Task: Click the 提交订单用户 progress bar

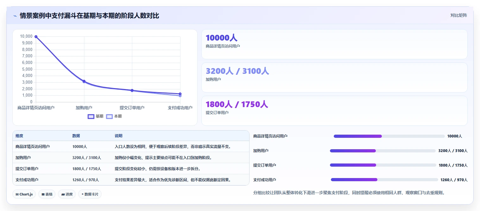Action: (383, 165)
